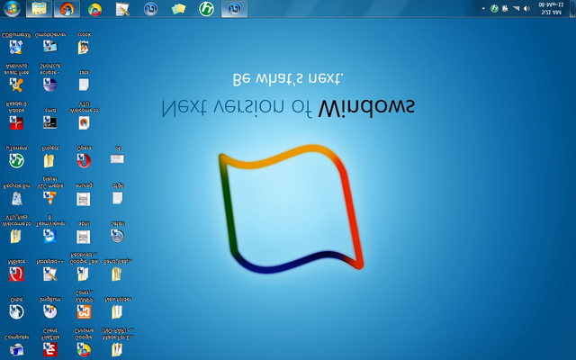Viewport: 576px width, 360px height.
Task: Select the MBlaze desktop shortcut
Action: click(16, 270)
